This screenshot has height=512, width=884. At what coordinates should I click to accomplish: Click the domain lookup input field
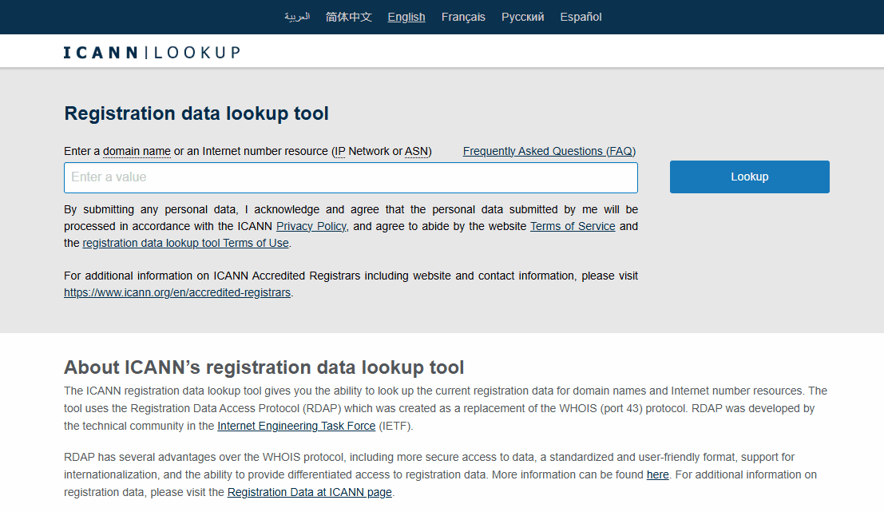pos(351,177)
